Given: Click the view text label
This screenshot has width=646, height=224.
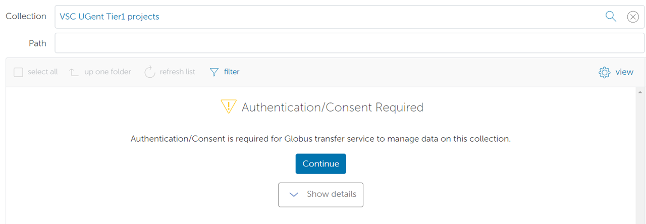Looking at the screenshot, I should point(624,72).
